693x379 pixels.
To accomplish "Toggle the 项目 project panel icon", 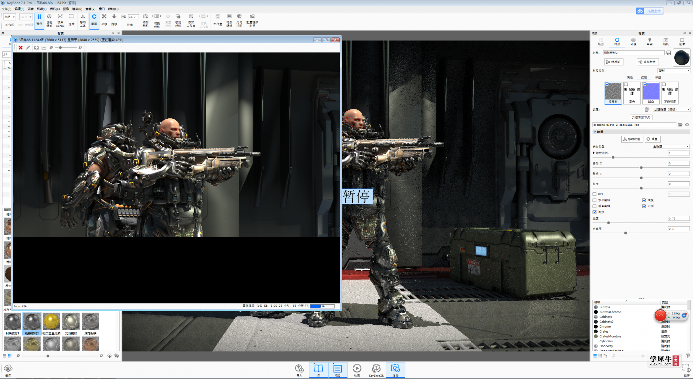I will pos(338,370).
